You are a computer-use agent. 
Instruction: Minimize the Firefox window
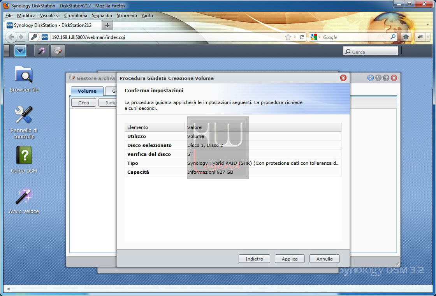[x=399, y=4]
